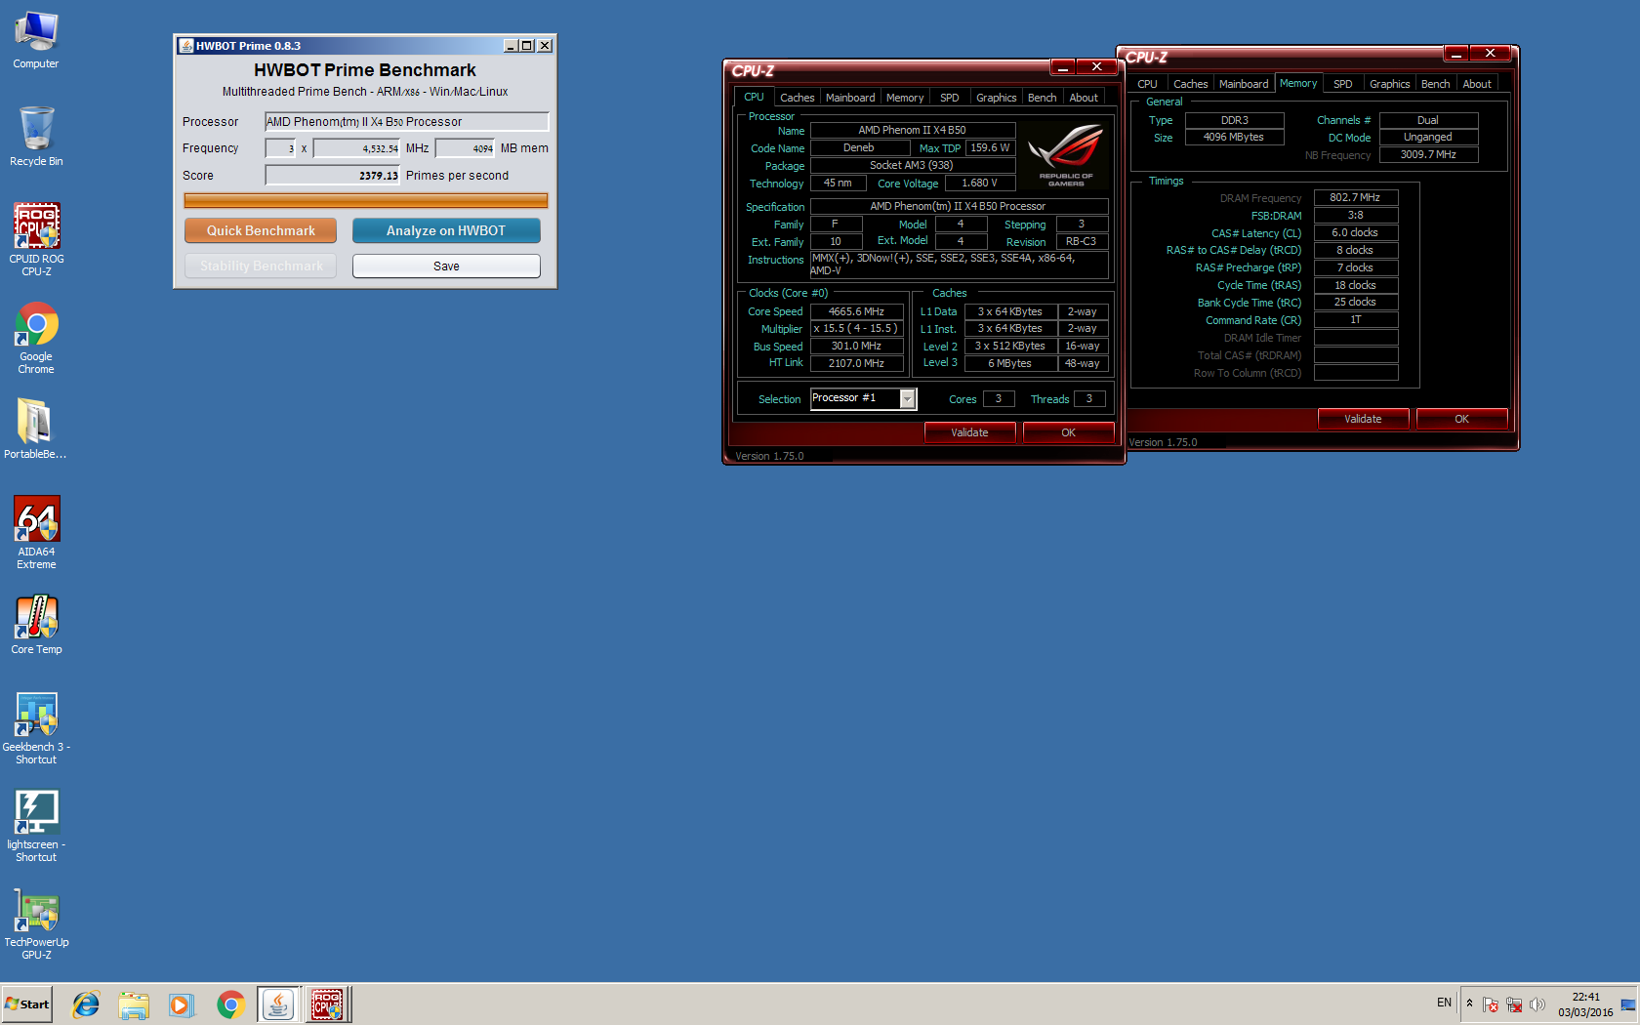The image size is (1640, 1025).
Task: Click the Action Center flag tray icon
Action: (x=1491, y=1004)
